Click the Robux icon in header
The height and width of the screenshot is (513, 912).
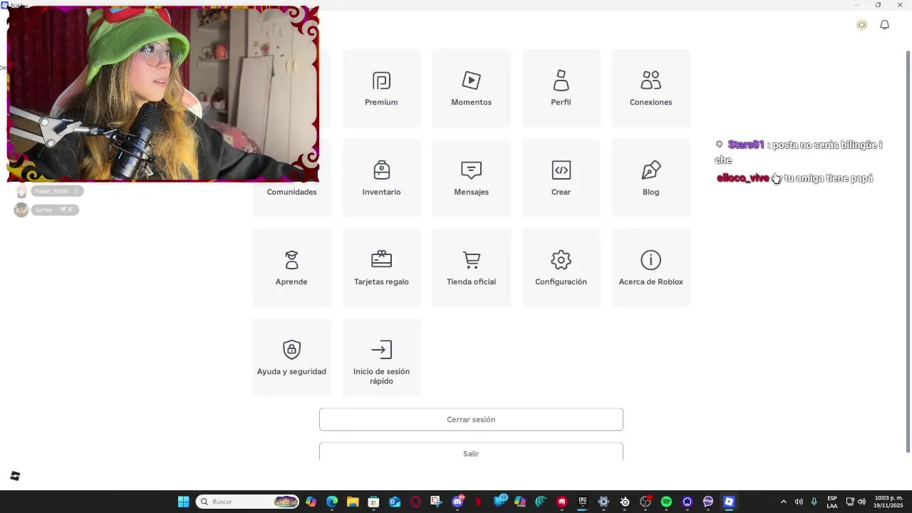click(861, 25)
